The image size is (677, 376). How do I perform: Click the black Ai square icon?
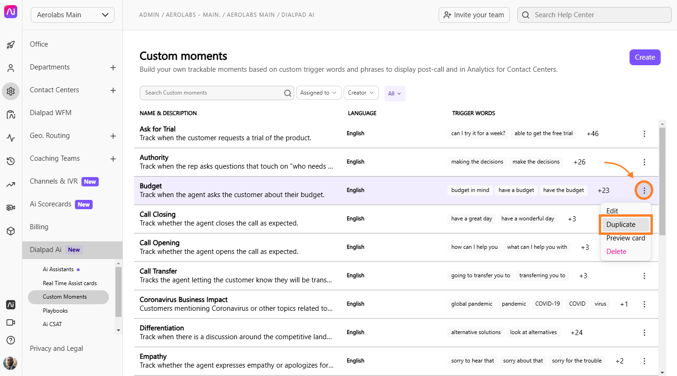11,305
